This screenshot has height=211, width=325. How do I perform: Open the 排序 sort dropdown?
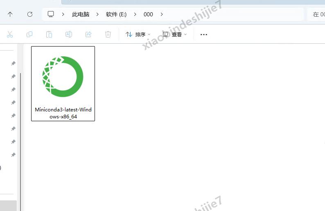pyautogui.click(x=138, y=35)
